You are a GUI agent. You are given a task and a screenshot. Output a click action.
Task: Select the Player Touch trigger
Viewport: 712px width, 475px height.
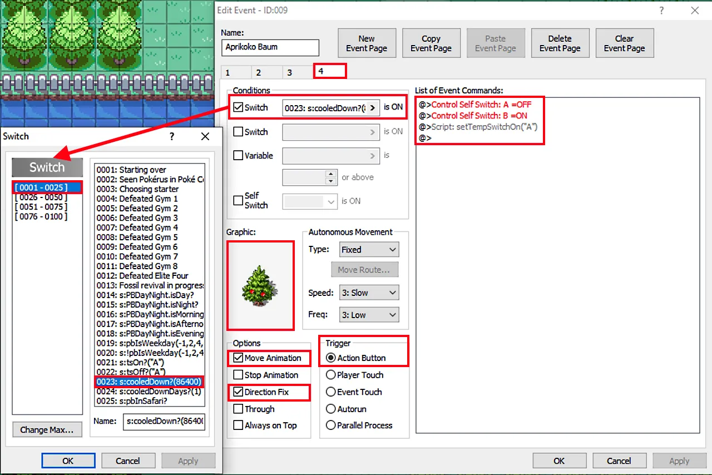tap(331, 375)
